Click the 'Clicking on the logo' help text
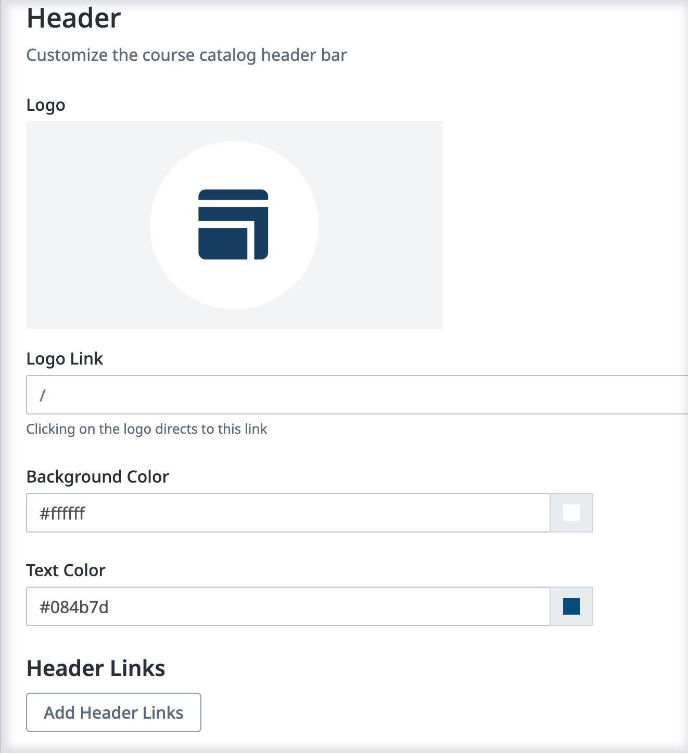 (146, 429)
